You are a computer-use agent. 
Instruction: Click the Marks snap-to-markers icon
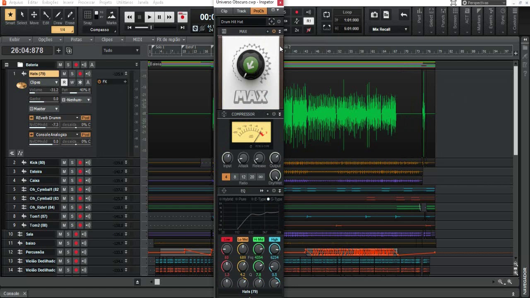pyautogui.click(x=111, y=15)
